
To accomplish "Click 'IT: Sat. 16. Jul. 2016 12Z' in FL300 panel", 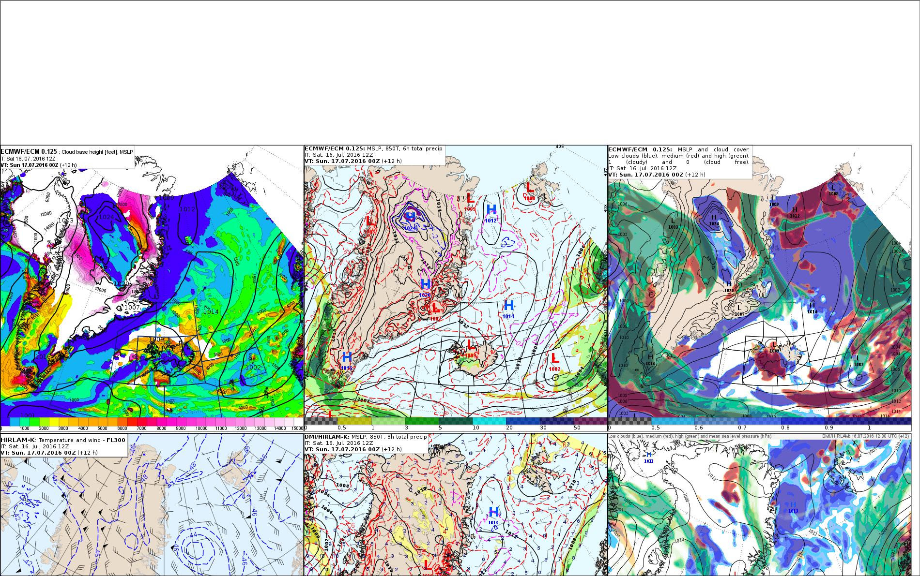I will click(34, 446).
